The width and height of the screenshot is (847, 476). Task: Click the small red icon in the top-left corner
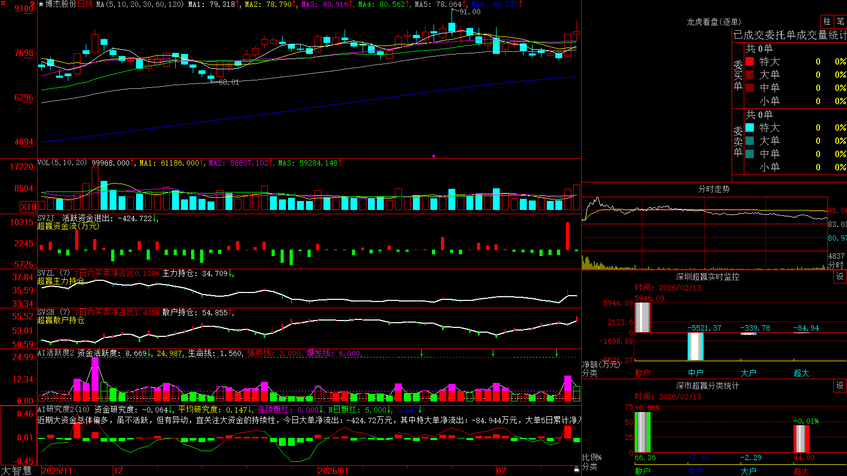tap(2, 2)
